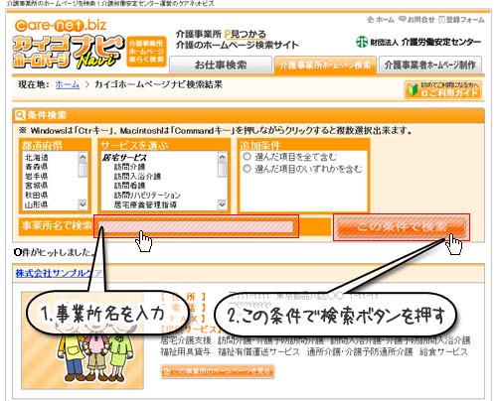Select 選んだ項目を全て含む radio option

coord(247,156)
